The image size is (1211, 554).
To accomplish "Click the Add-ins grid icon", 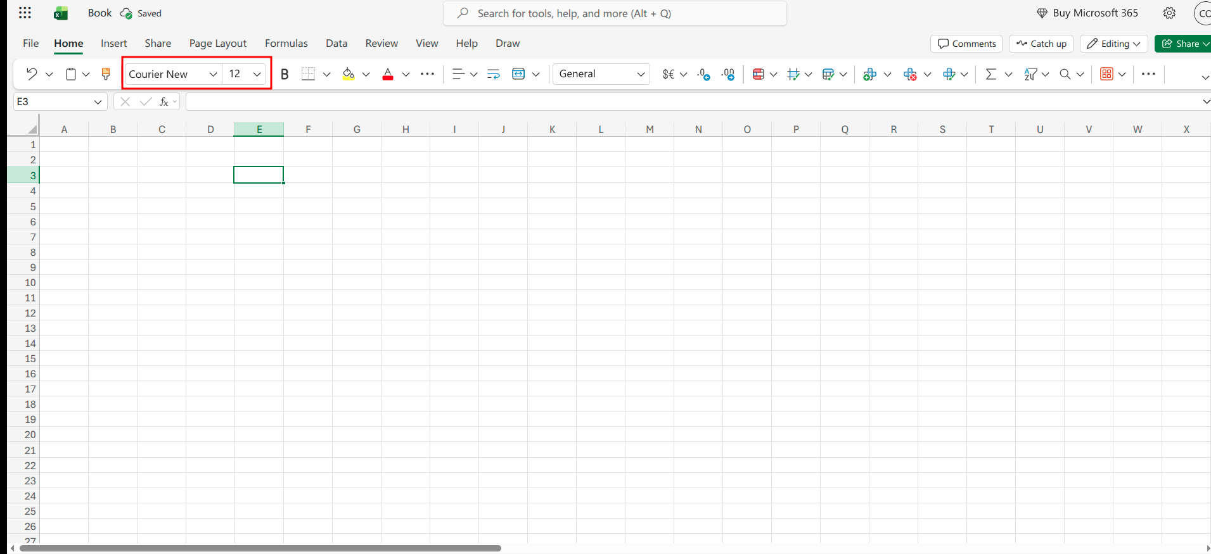I will coord(1106,74).
